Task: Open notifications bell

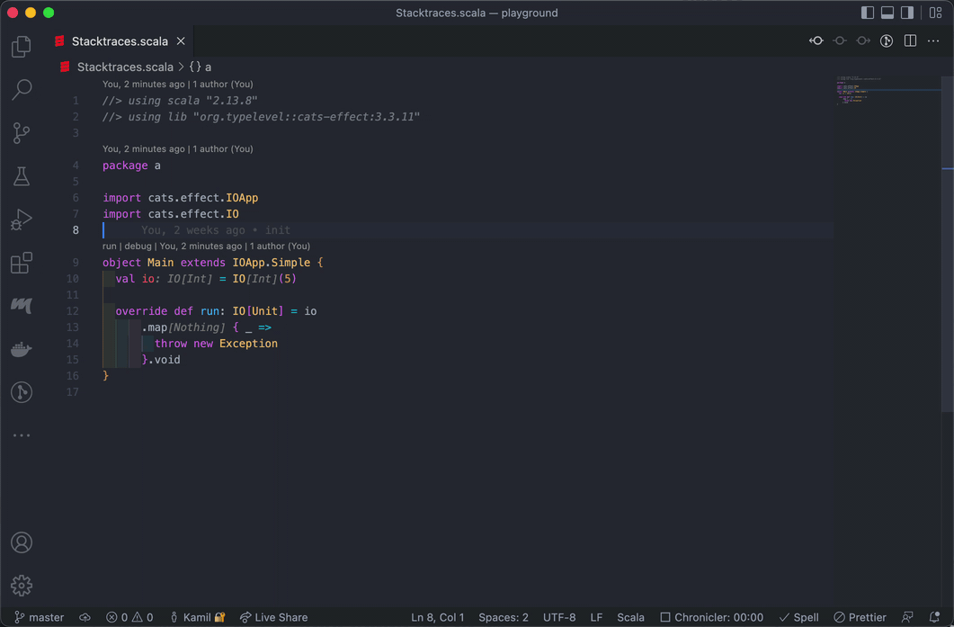Action: point(934,617)
